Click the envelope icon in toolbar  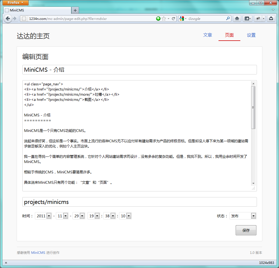point(271,19)
